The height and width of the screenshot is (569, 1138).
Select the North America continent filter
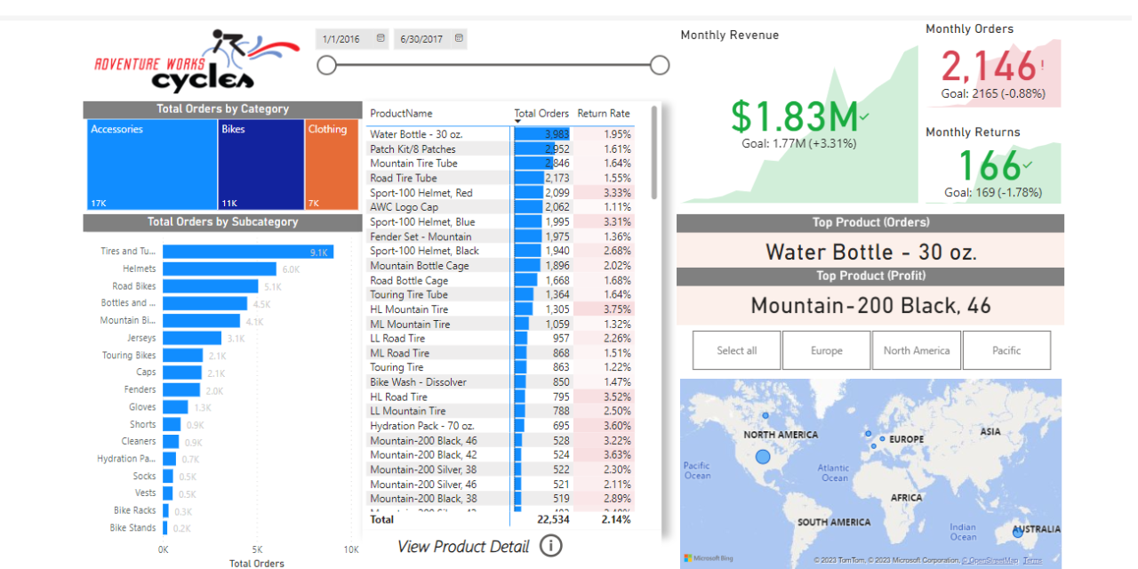tap(916, 350)
